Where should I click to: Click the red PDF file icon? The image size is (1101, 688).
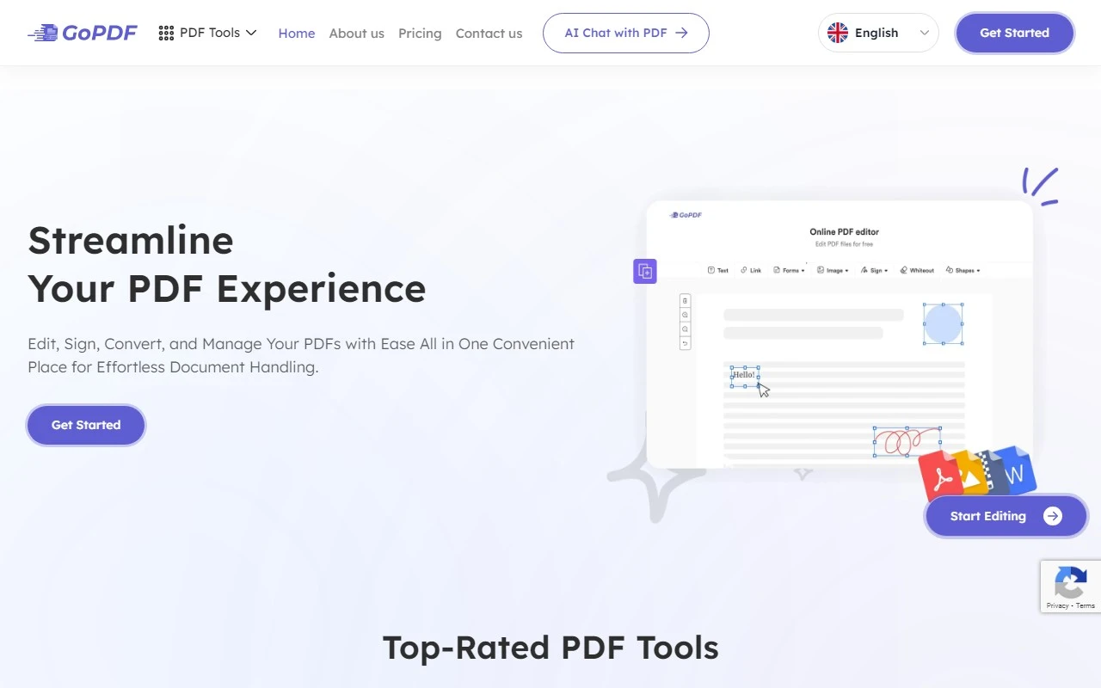[x=942, y=476]
